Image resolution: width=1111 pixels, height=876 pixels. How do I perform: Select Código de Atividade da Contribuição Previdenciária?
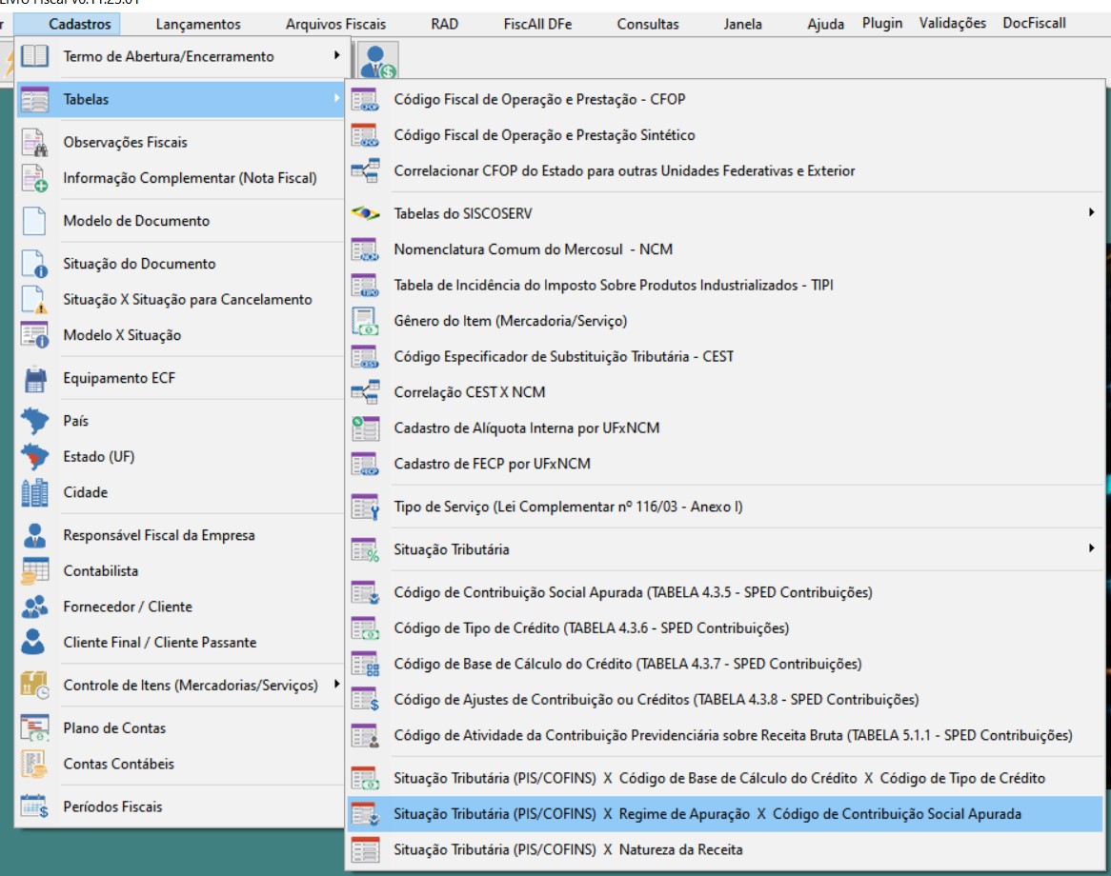(x=725, y=735)
